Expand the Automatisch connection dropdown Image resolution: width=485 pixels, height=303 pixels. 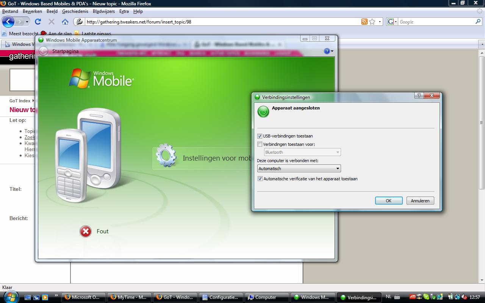coord(299,169)
